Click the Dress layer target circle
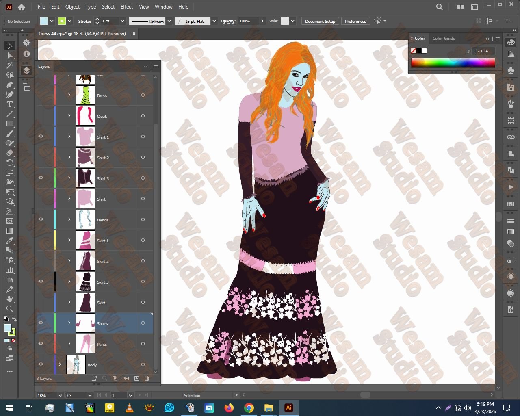The image size is (520, 416). coord(143,95)
